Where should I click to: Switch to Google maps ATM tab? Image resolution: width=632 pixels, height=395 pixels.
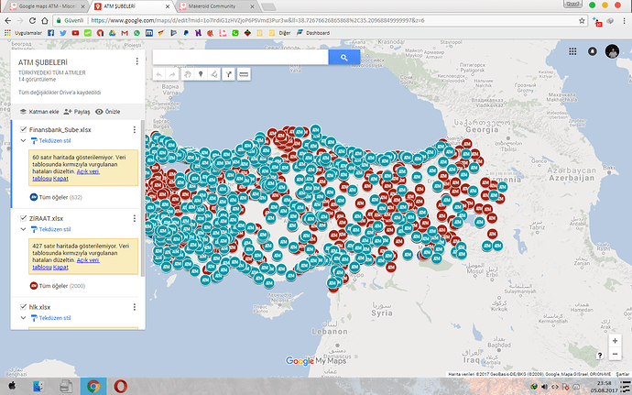coord(48,6)
